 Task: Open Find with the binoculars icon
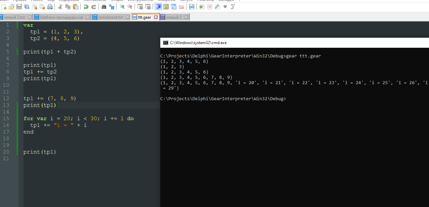(104, 7)
